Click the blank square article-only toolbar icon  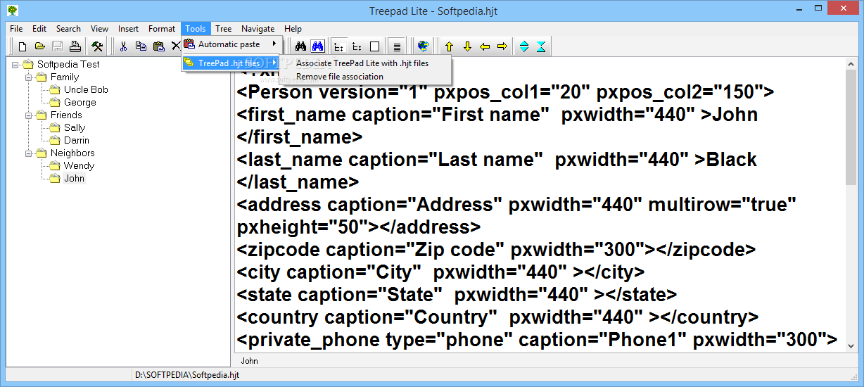click(x=374, y=46)
